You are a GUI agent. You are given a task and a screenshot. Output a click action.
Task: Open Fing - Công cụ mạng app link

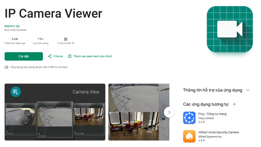(x=212, y=114)
